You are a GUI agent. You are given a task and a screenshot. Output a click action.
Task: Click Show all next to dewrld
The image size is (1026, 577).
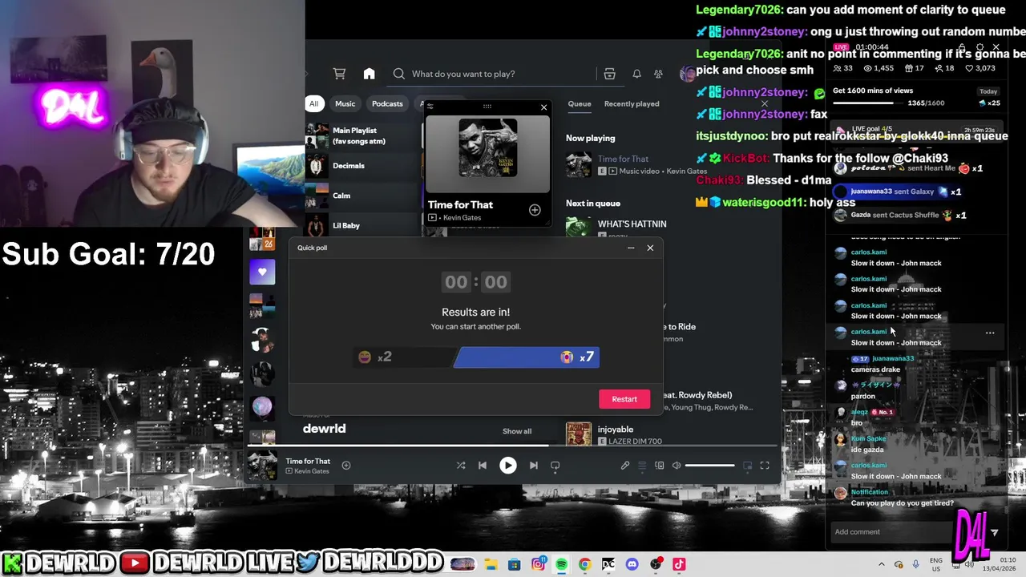click(x=517, y=431)
